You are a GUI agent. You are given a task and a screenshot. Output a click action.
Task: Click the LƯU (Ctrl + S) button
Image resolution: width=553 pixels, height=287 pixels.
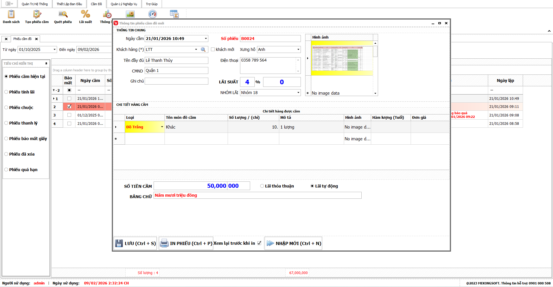(135, 243)
